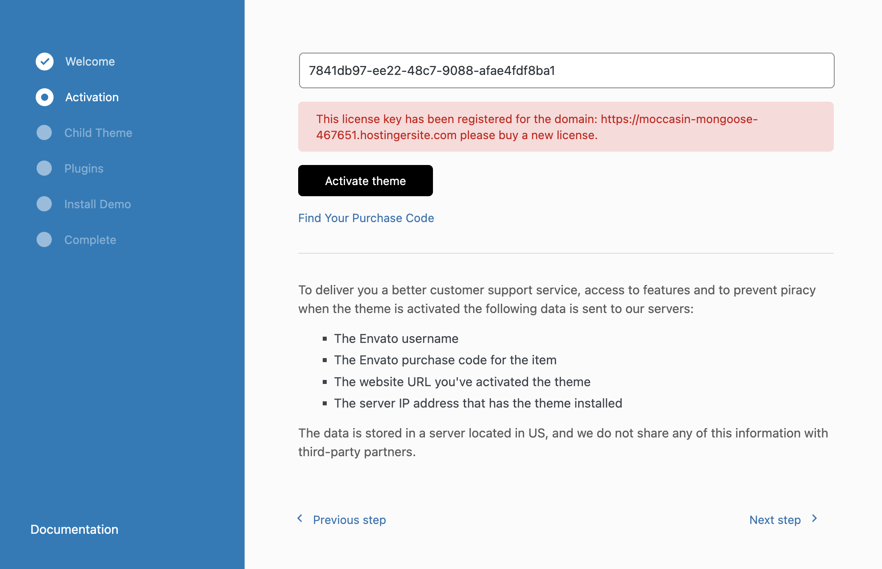Click the Complete step circle icon
The image size is (882, 569).
(44, 239)
